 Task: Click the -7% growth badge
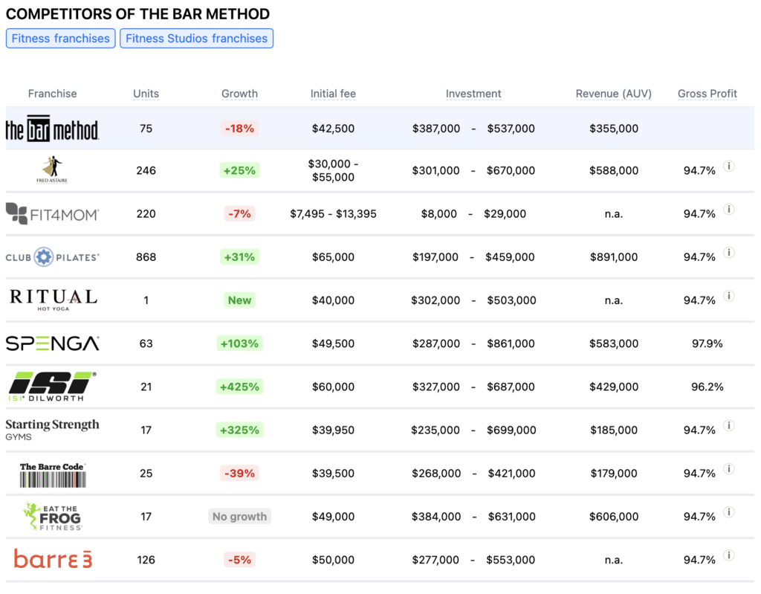[x=240, y=213]
